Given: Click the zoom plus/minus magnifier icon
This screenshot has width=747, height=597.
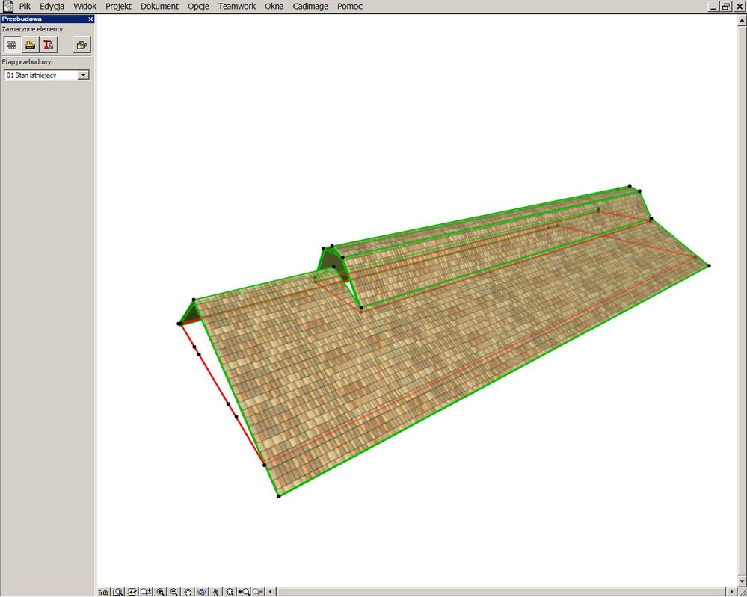Looking at the screenshot, I should (146, 592).
